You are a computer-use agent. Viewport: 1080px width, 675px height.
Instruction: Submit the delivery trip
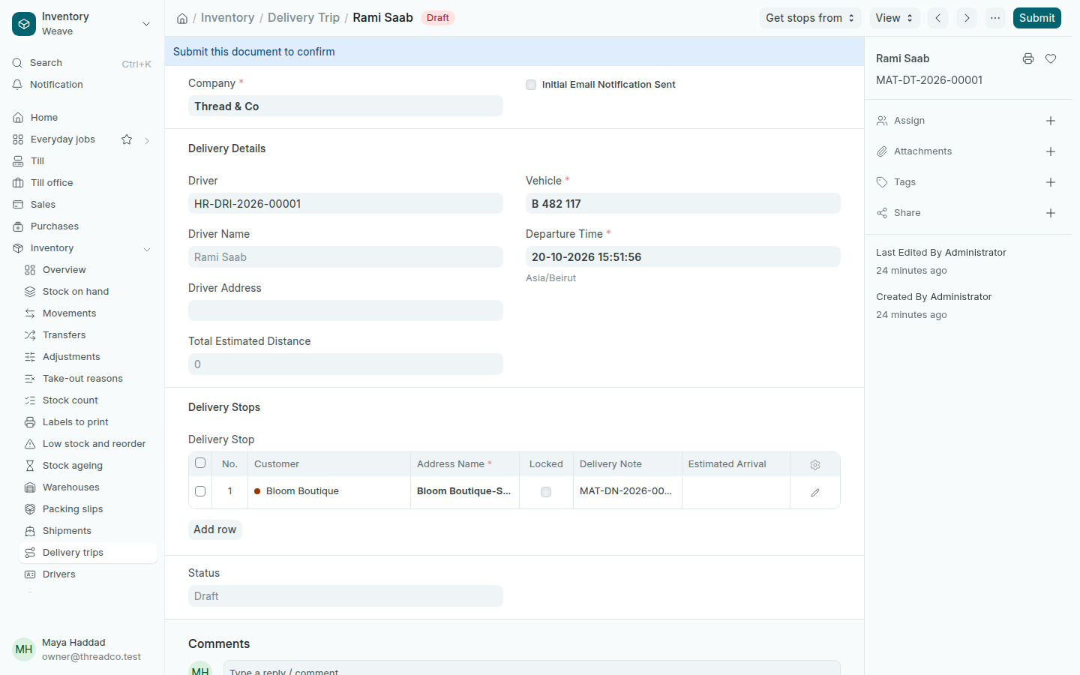1036,18
